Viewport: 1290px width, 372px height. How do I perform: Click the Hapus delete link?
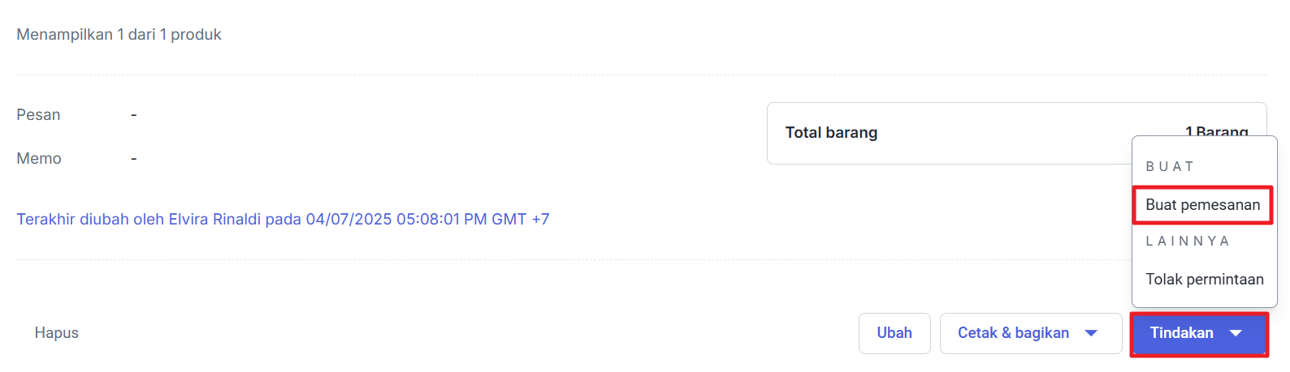point(57,333)
